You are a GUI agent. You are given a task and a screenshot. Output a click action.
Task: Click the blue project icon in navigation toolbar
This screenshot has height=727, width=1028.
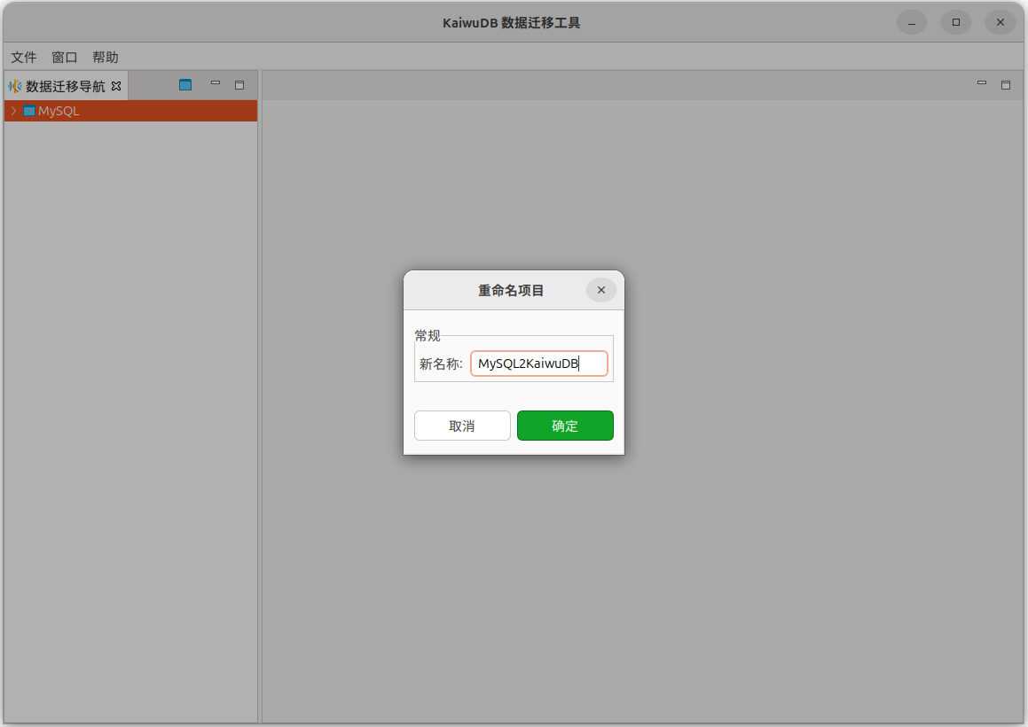(x=185, y=85)
